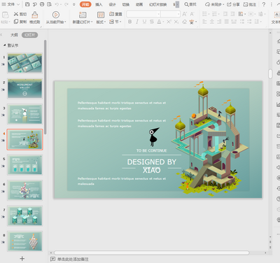Open Help question mark icon
The image size is (280, 263).
(264, 4)
